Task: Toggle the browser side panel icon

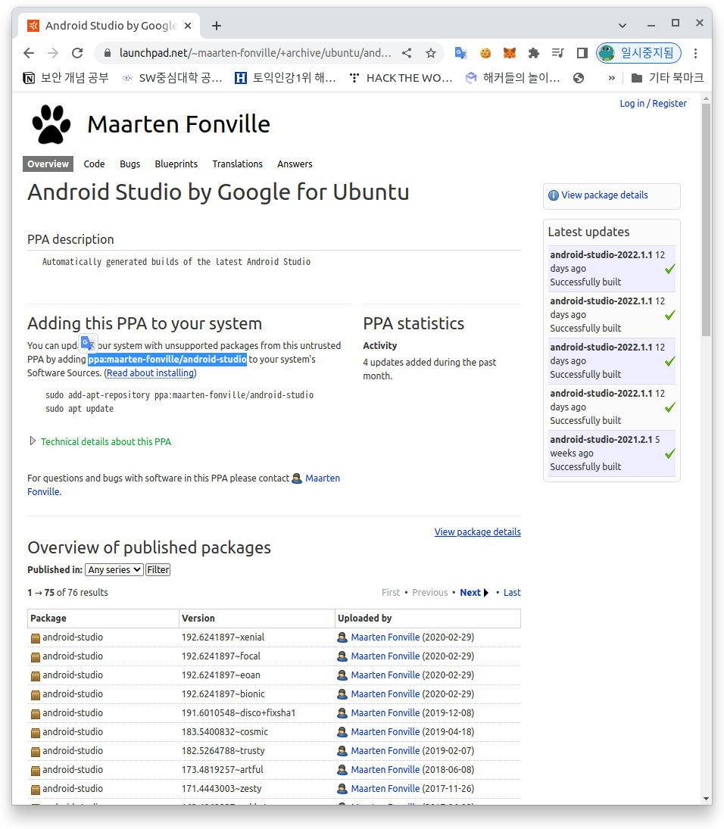Action: [582, 53]
